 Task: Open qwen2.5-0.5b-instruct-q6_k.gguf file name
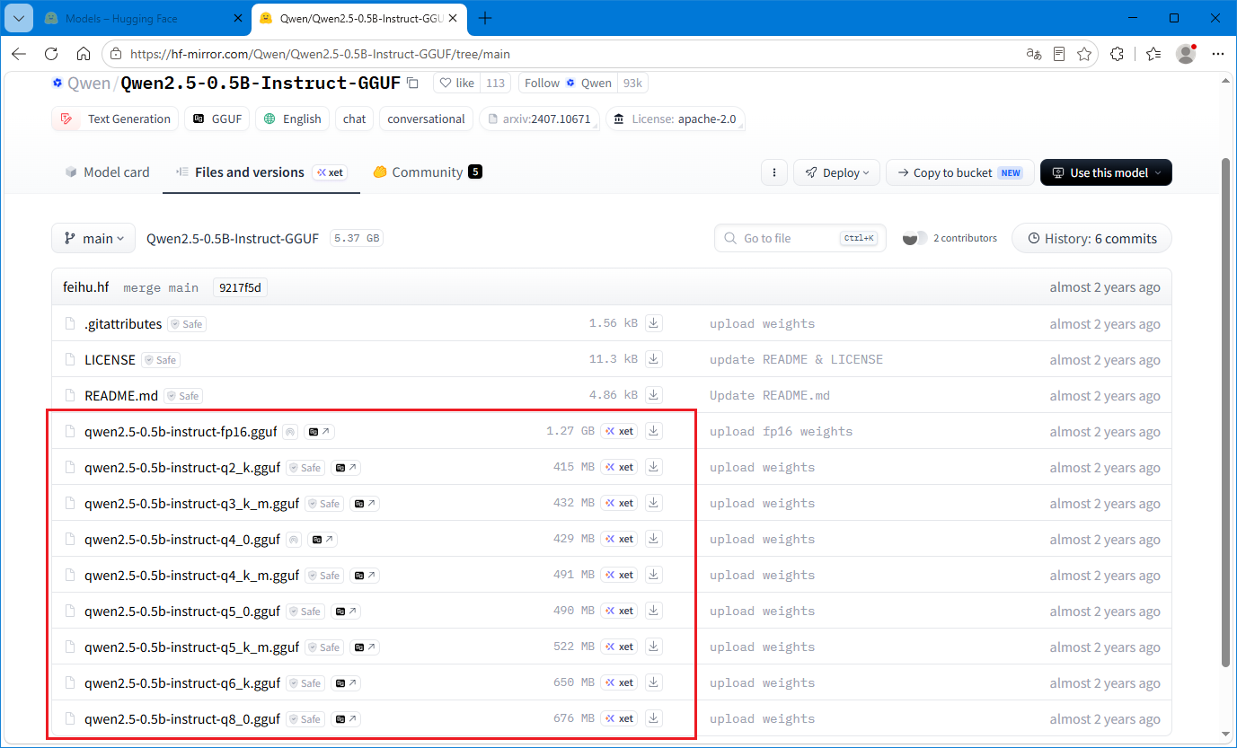click(182, 682)
